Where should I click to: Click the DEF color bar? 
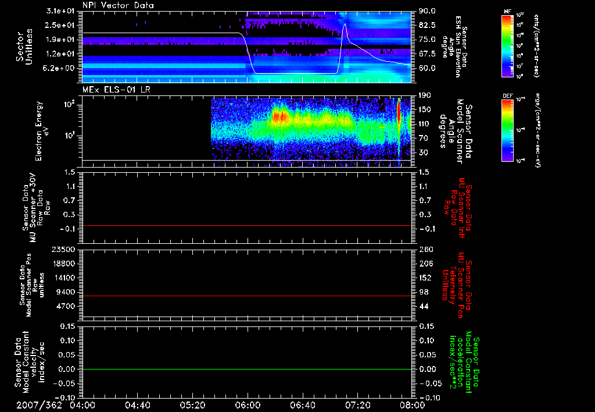(507, 130)
